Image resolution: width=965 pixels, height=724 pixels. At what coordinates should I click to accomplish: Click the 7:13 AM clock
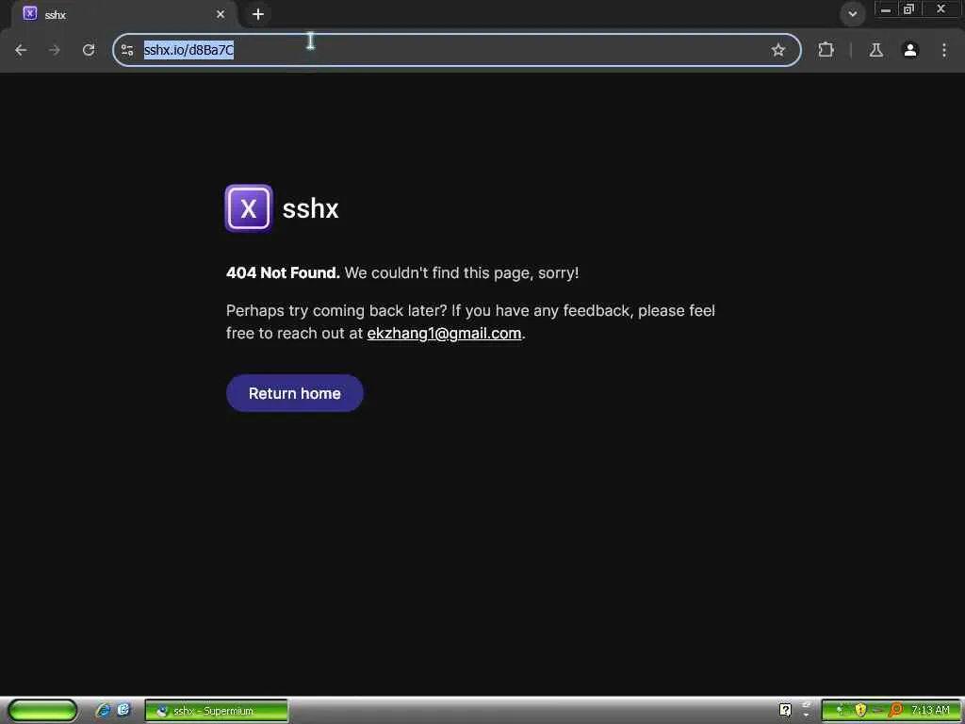click(930, 711)
